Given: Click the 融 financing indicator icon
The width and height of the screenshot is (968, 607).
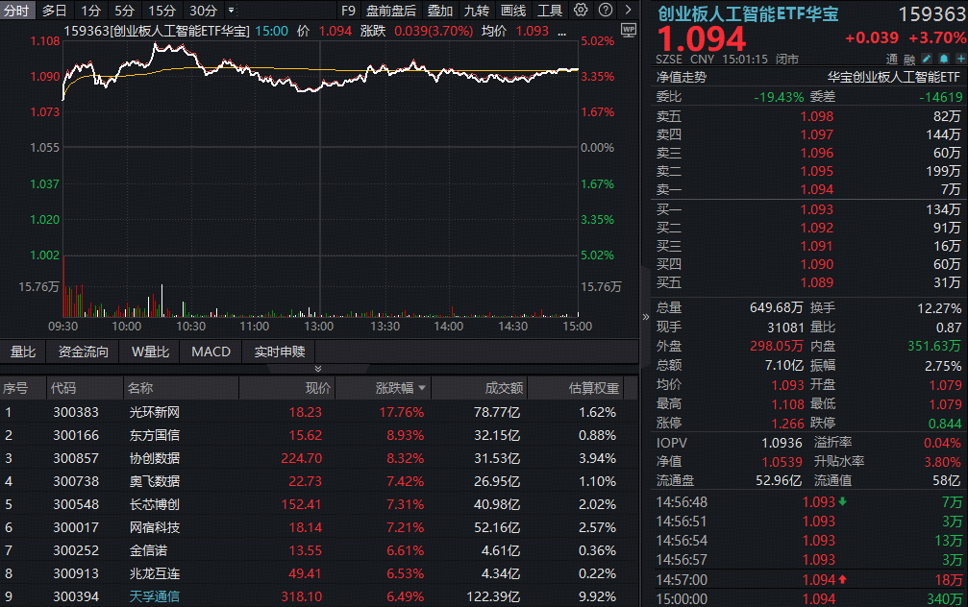Looking at the screenshot, I should point(909,58).
